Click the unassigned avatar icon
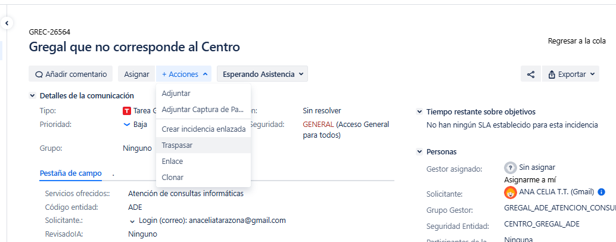616x242 pixels. click(510, 167)
